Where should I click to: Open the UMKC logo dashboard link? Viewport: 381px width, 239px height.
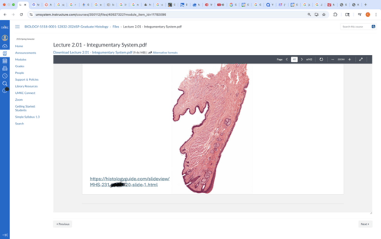(x=5, y=27)
